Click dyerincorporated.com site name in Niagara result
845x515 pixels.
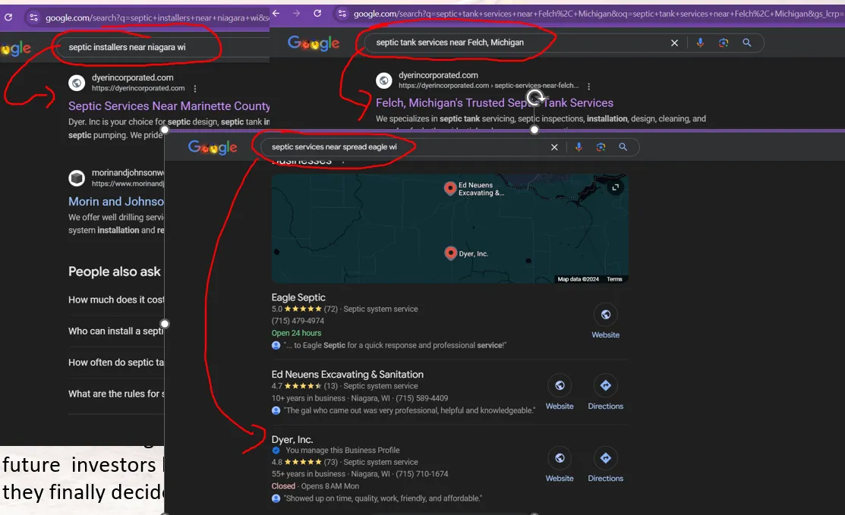click(x=133, y=77)
